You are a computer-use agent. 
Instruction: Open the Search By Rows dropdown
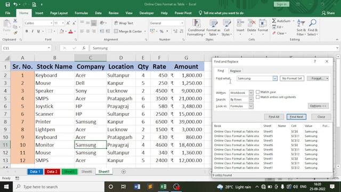point(251,100)
